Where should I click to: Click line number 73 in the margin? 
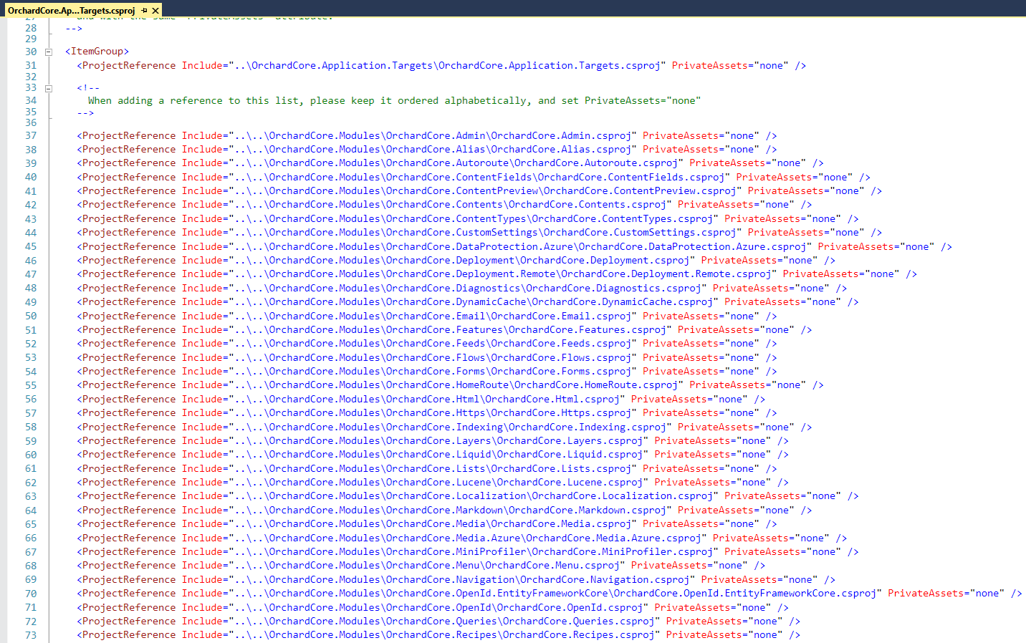pyautogui.click(x=31, y=635)
